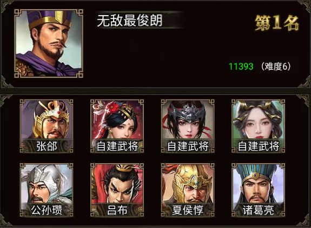Select Zhuge Liang (诸葛亮) general portrait
Image resolution: width=311 pixels, height=228 pixels.
258,190
